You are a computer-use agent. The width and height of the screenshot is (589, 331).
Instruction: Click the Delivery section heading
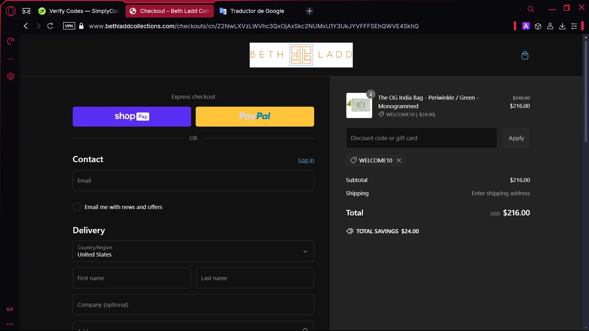click(x=89, y=230)
